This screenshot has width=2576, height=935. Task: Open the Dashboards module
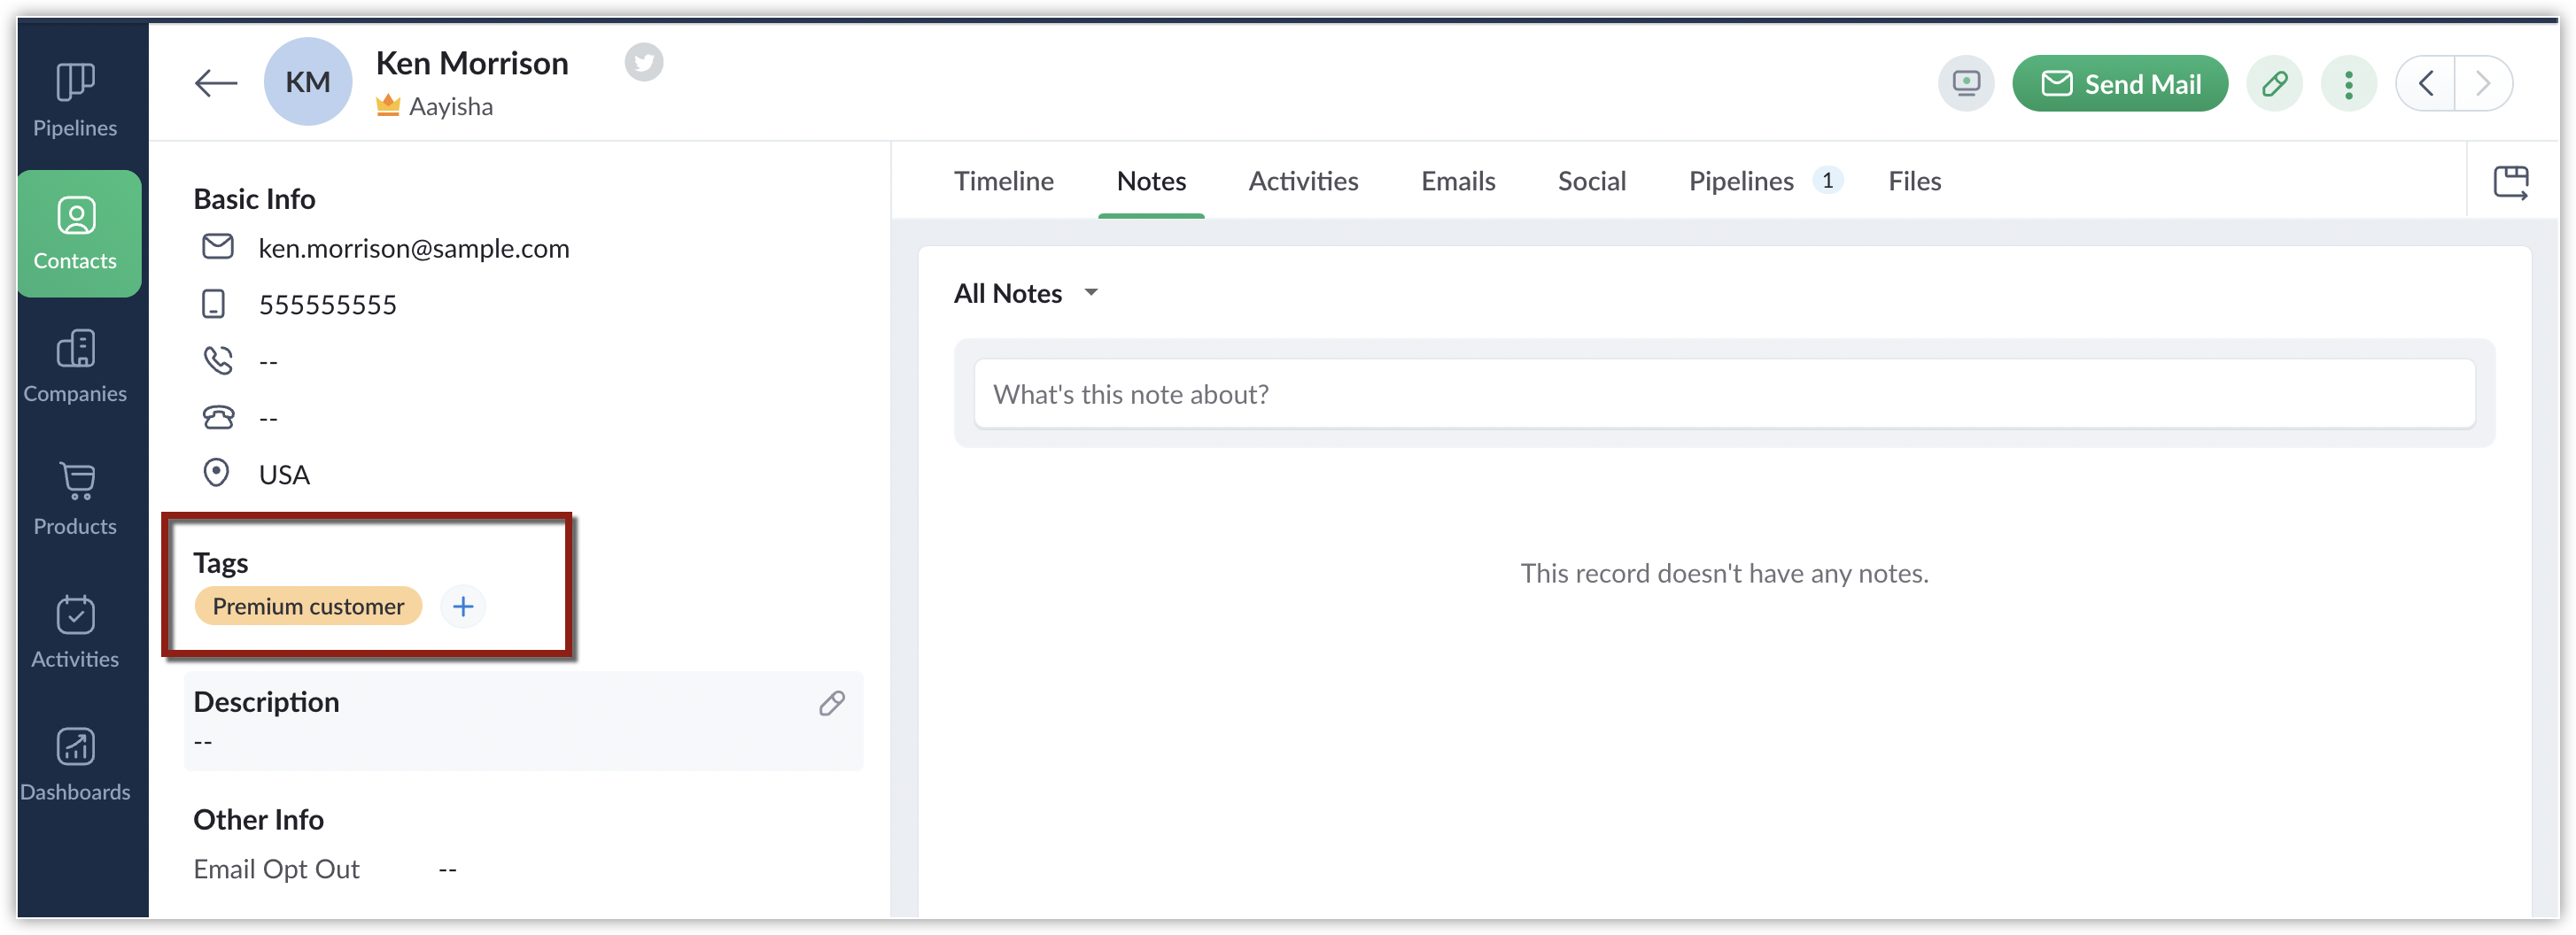click(x=75, y=764)
